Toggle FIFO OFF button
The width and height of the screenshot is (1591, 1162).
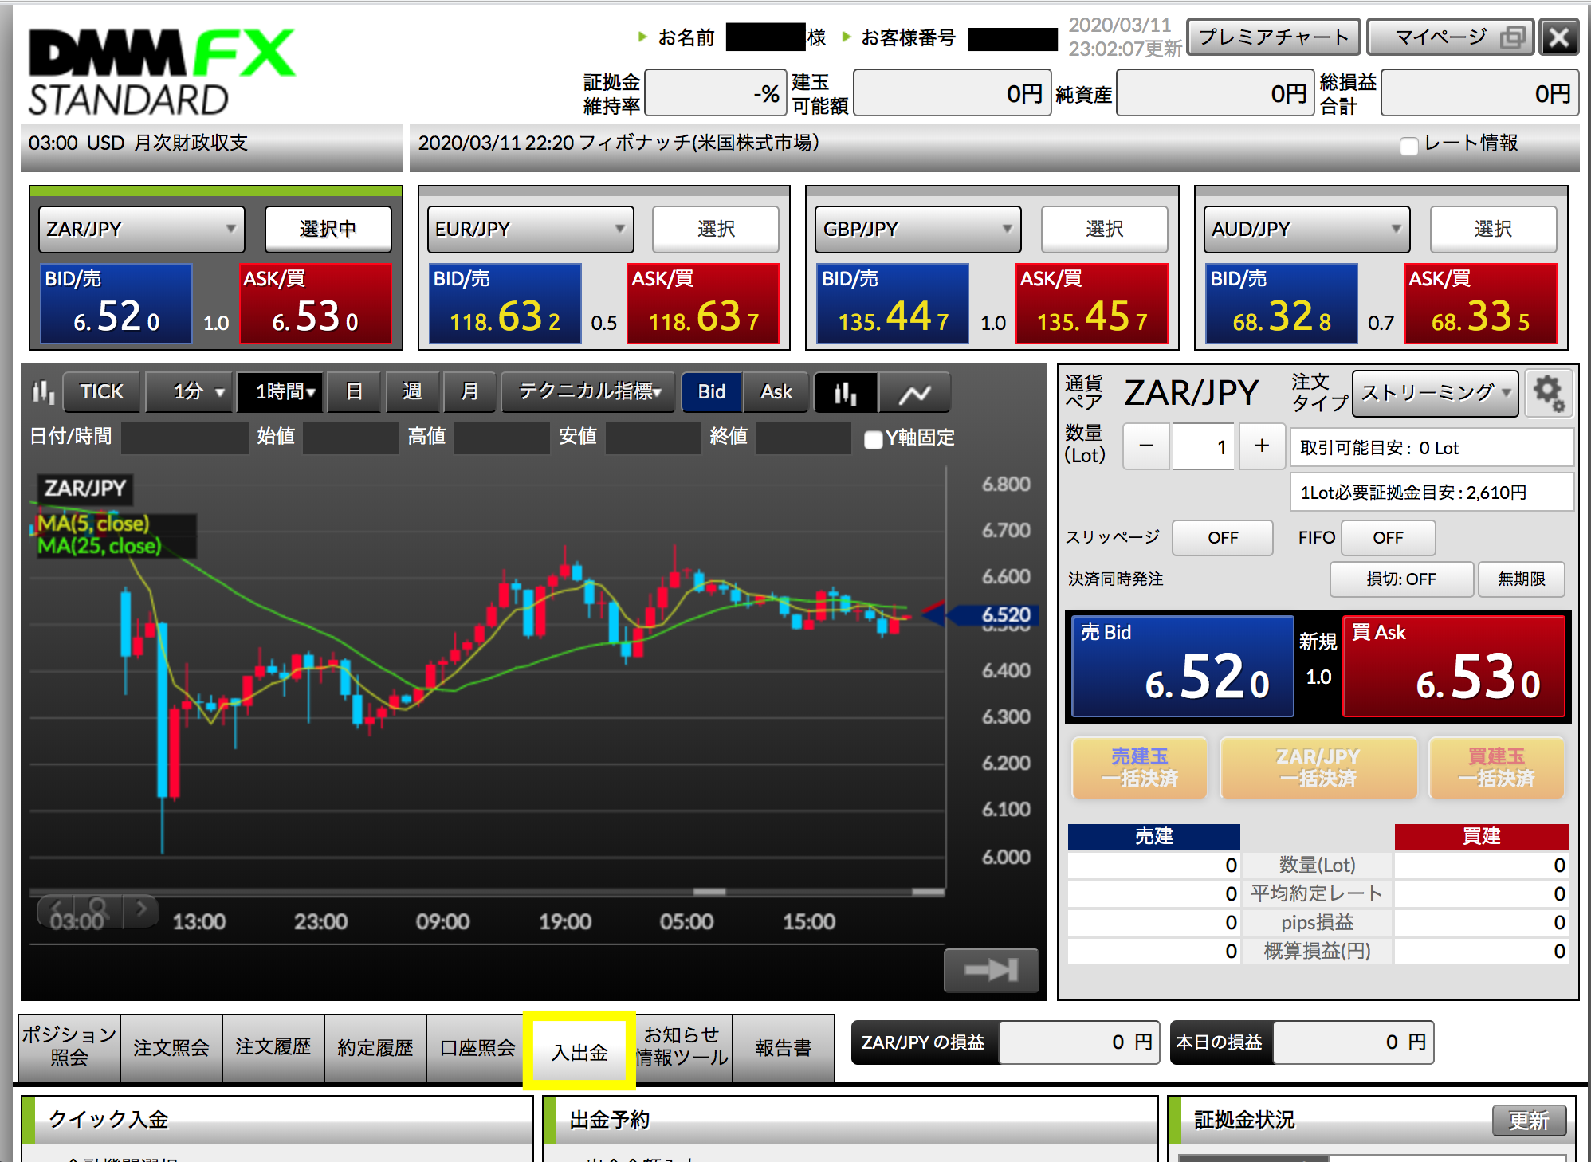pyautogui.click(x=1388, y=538)
